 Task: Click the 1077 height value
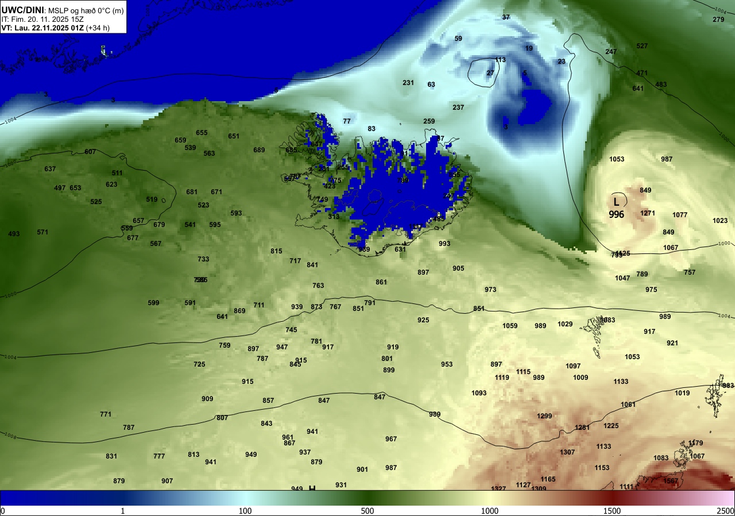coord(680,215)
